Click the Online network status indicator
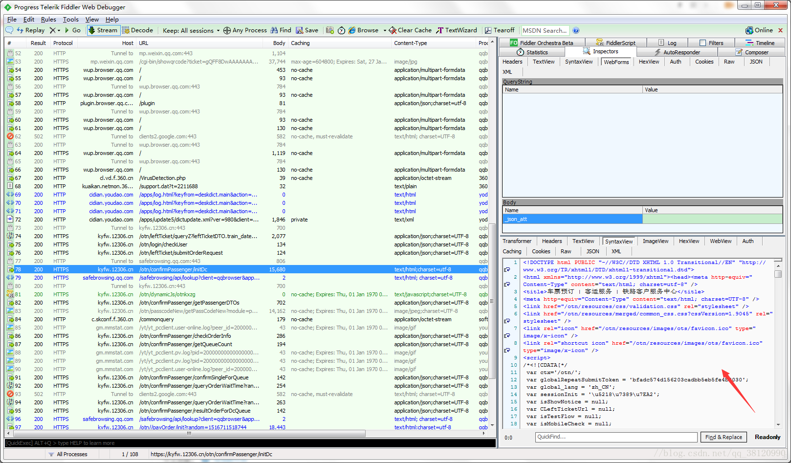791x463 pixels. pos(759,30)
